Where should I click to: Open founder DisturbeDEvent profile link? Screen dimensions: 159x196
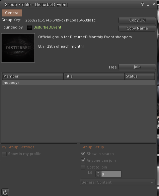point(48,28)
